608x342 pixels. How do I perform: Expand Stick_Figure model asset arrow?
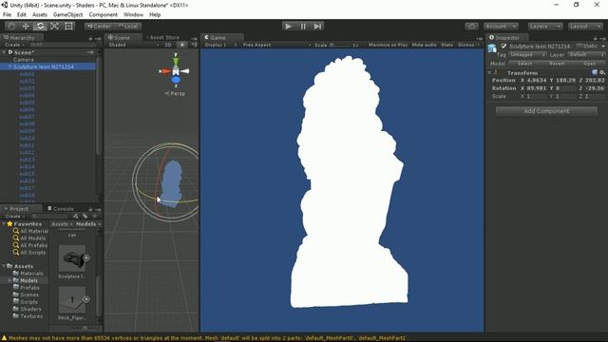(86, 299)
